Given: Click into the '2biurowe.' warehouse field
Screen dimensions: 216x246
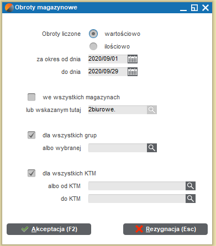Looking at the screenshot, I should (118, 110).
